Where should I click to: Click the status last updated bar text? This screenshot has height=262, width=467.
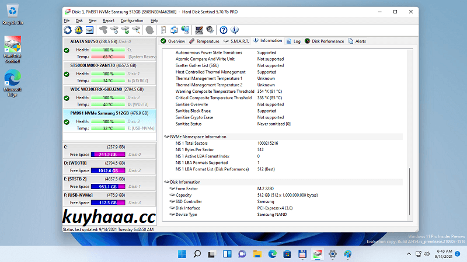click(108, 229)
